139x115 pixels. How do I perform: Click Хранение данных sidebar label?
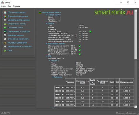coord(16,35)
